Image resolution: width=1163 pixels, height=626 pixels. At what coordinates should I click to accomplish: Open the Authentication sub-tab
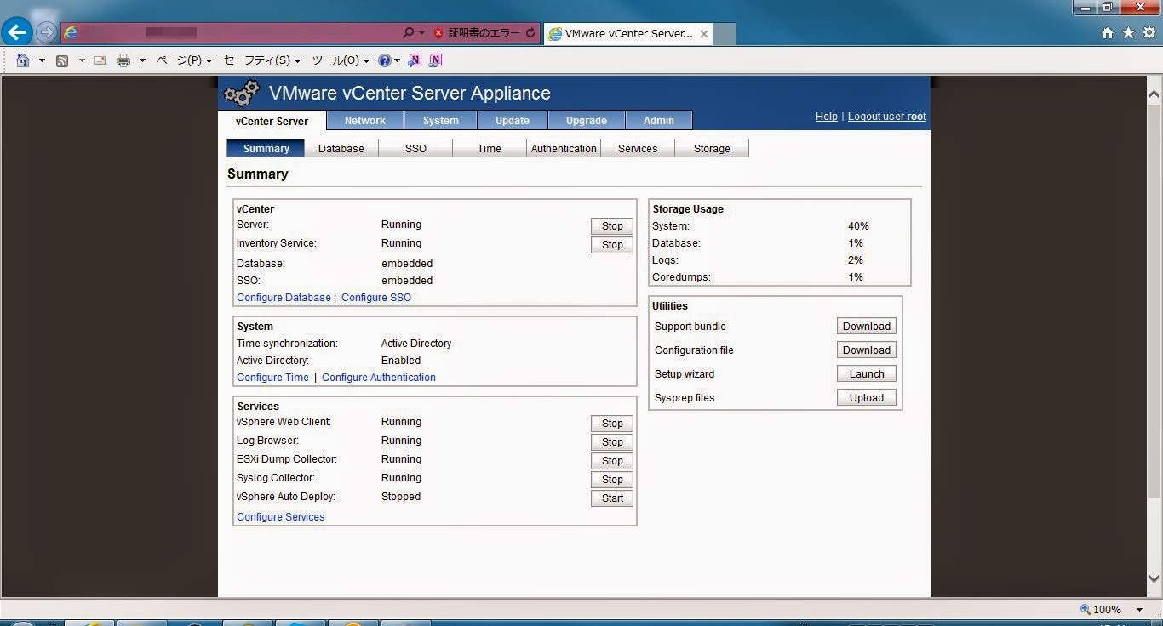click(564, 148)
